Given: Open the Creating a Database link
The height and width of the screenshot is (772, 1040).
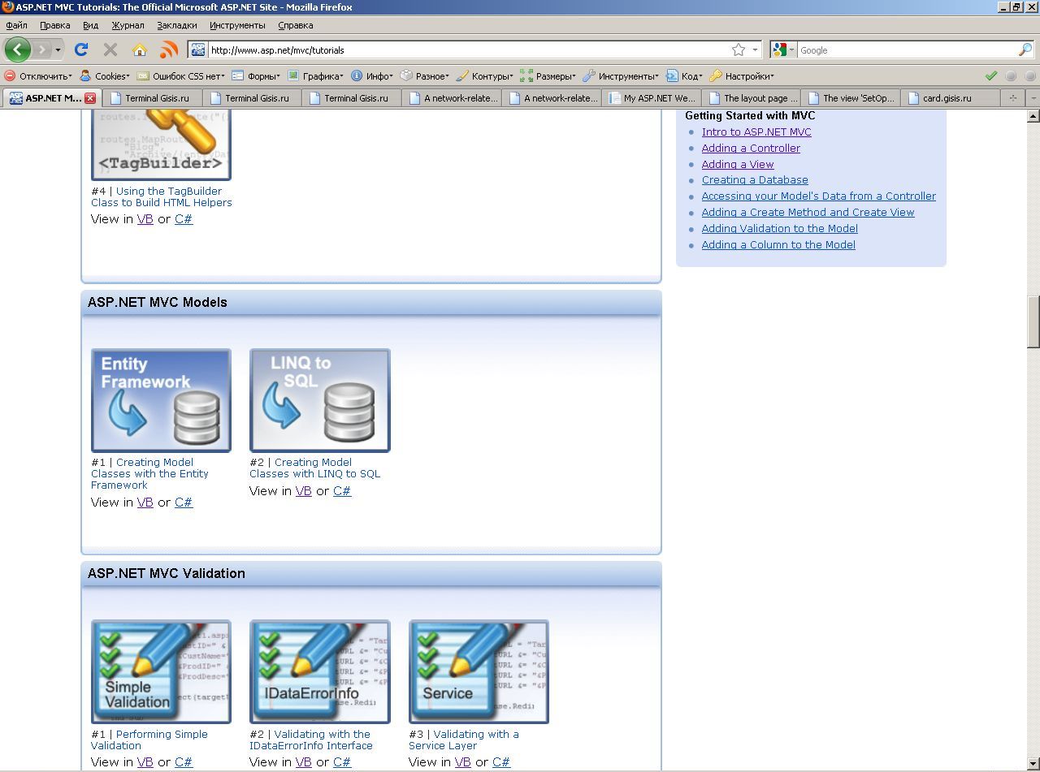Looking at the screenshot, I should click(x=755, y=180).
